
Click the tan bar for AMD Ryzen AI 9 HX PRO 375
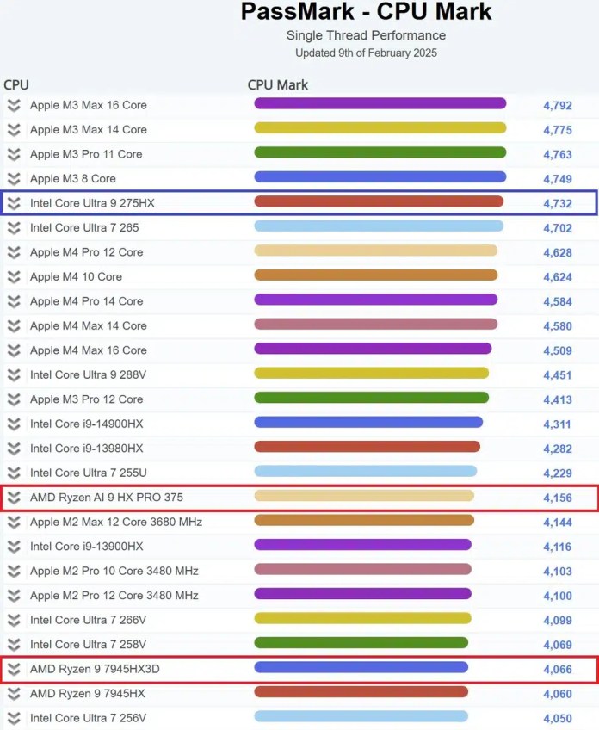(364, 496)
